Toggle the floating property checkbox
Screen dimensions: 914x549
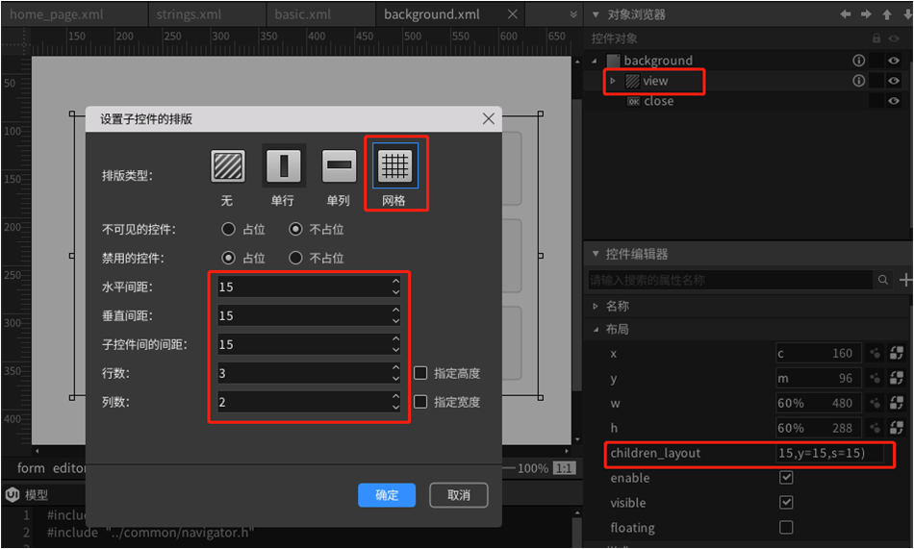pyautogui.click(x=786, y=528)
